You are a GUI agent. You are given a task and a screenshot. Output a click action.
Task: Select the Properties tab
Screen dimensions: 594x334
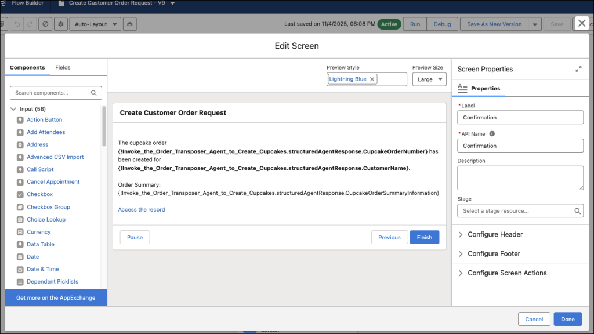coord(485,89)
